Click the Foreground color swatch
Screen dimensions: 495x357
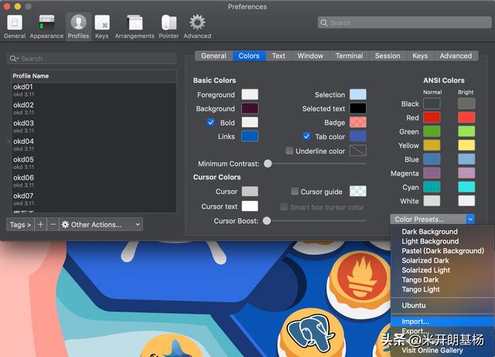click(250, 94)
